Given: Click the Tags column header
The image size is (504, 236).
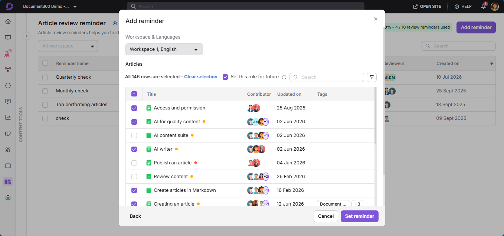Looking at the screenshot, I should click(x=322, y=94).
